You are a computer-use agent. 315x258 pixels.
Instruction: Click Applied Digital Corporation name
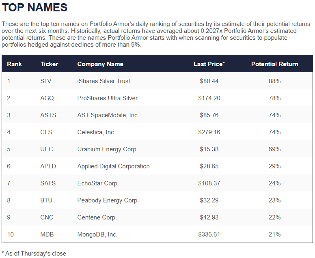[x=114, y=166]
